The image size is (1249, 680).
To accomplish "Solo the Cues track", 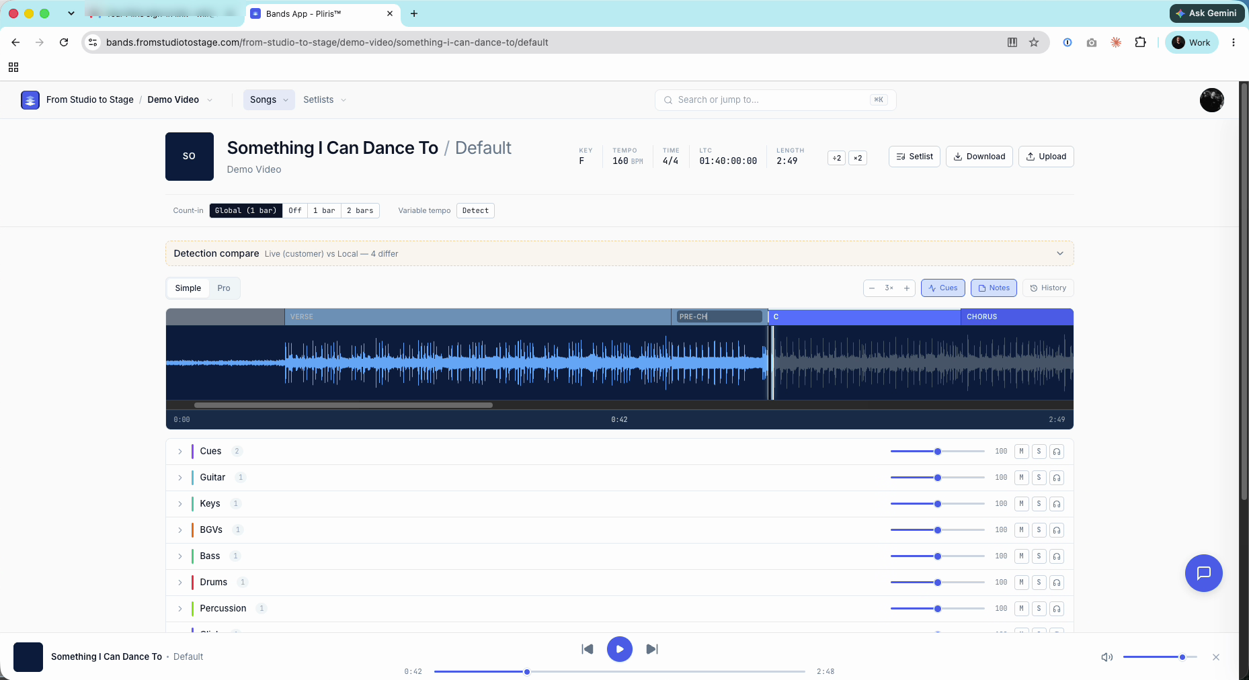I will [x=1039, y=452].
